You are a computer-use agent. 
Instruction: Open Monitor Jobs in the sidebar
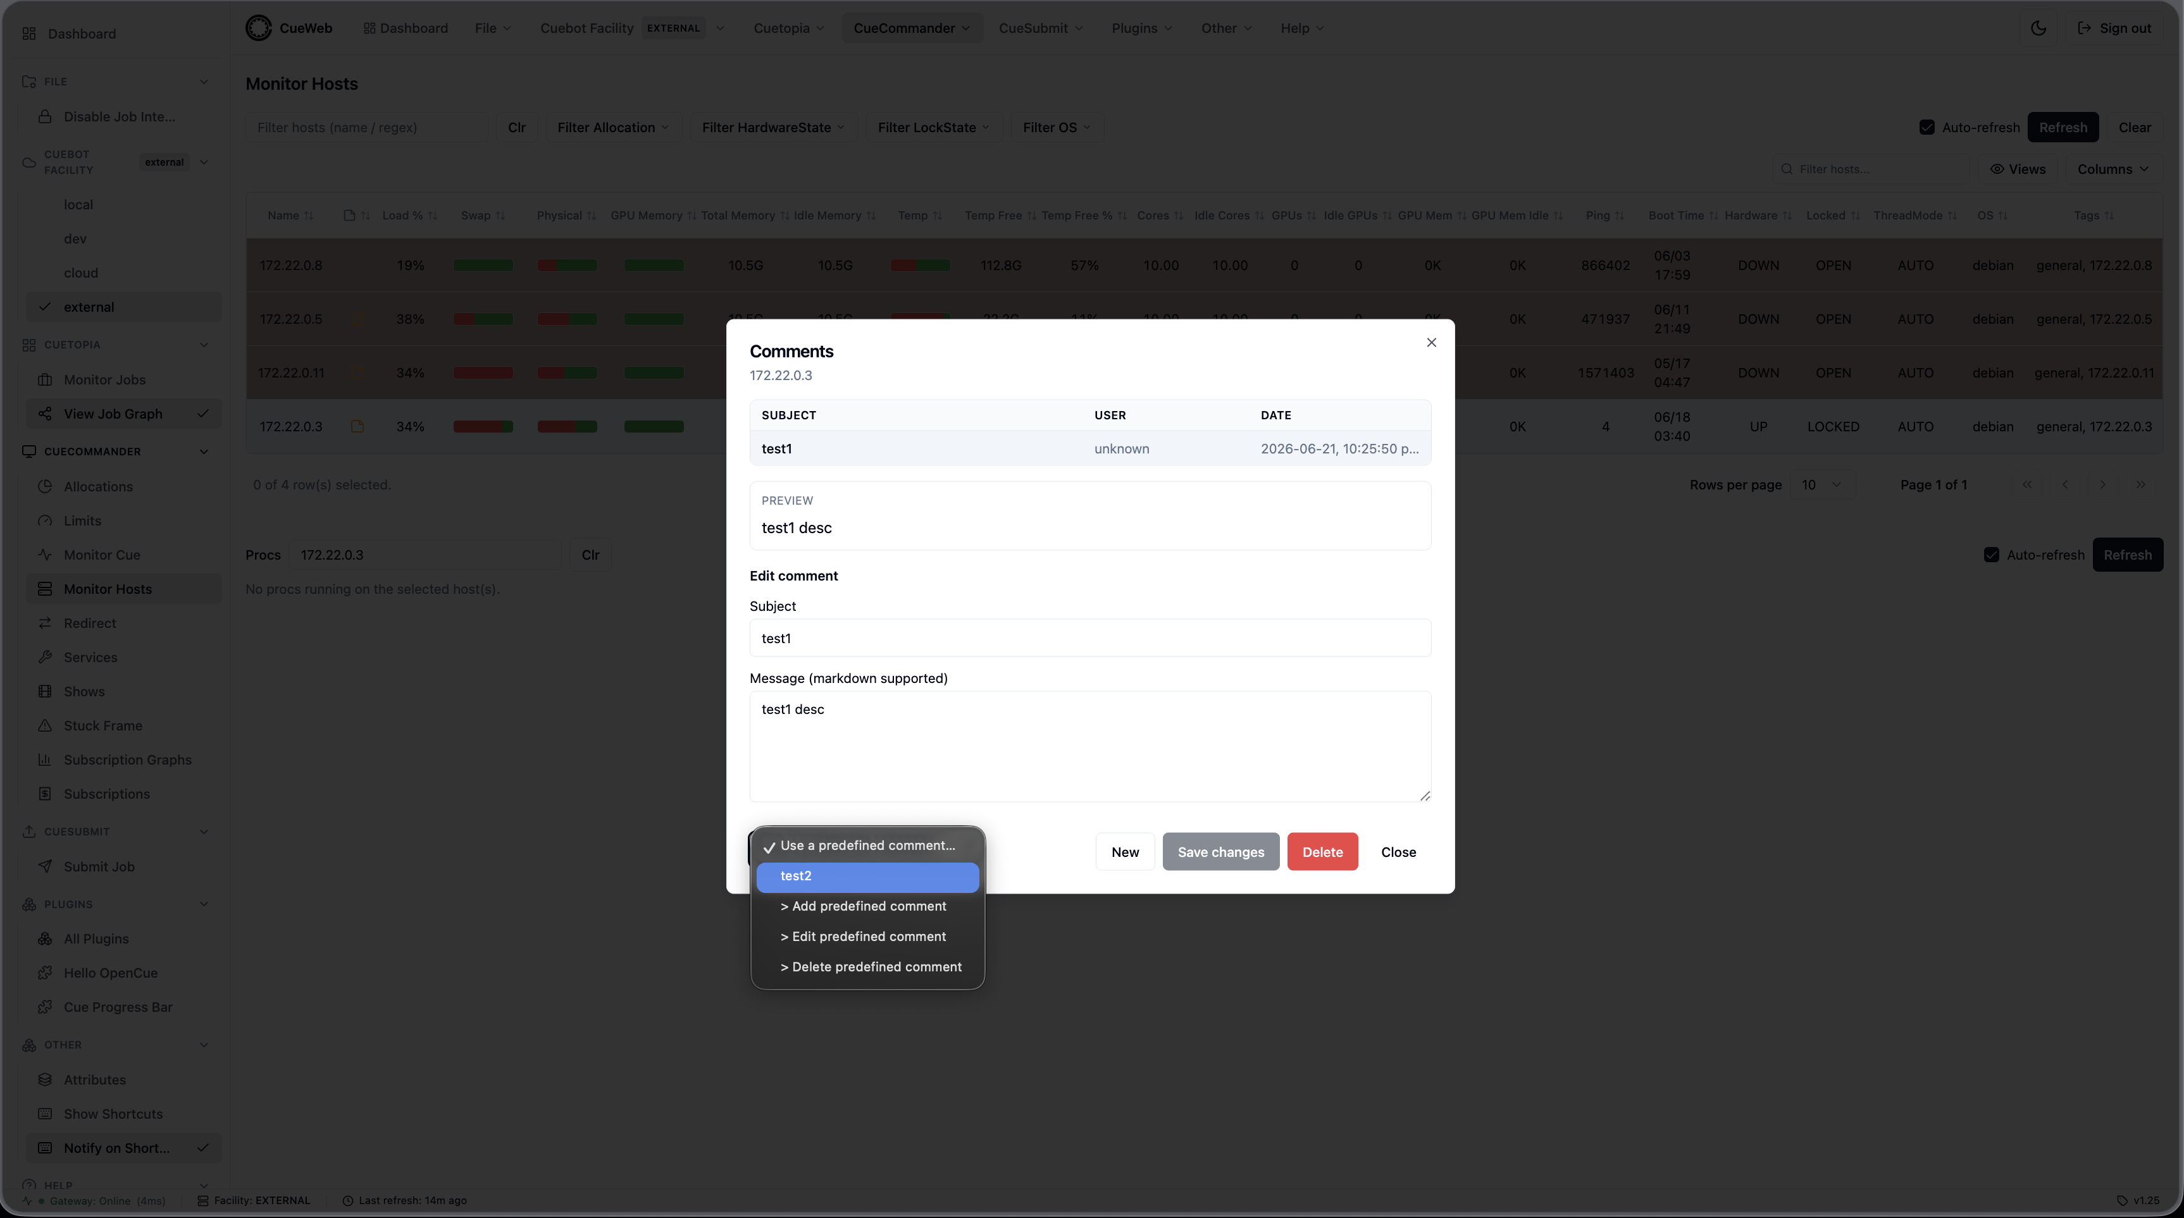point(124,379)
